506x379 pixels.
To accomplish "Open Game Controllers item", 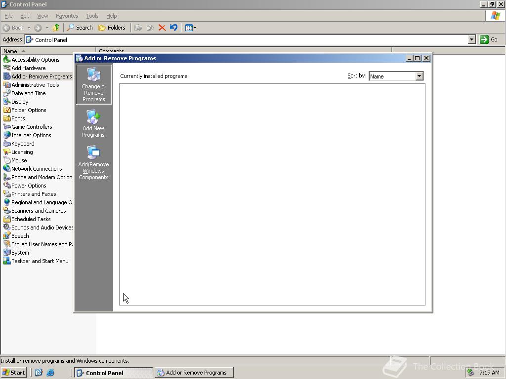I will 28,127.
